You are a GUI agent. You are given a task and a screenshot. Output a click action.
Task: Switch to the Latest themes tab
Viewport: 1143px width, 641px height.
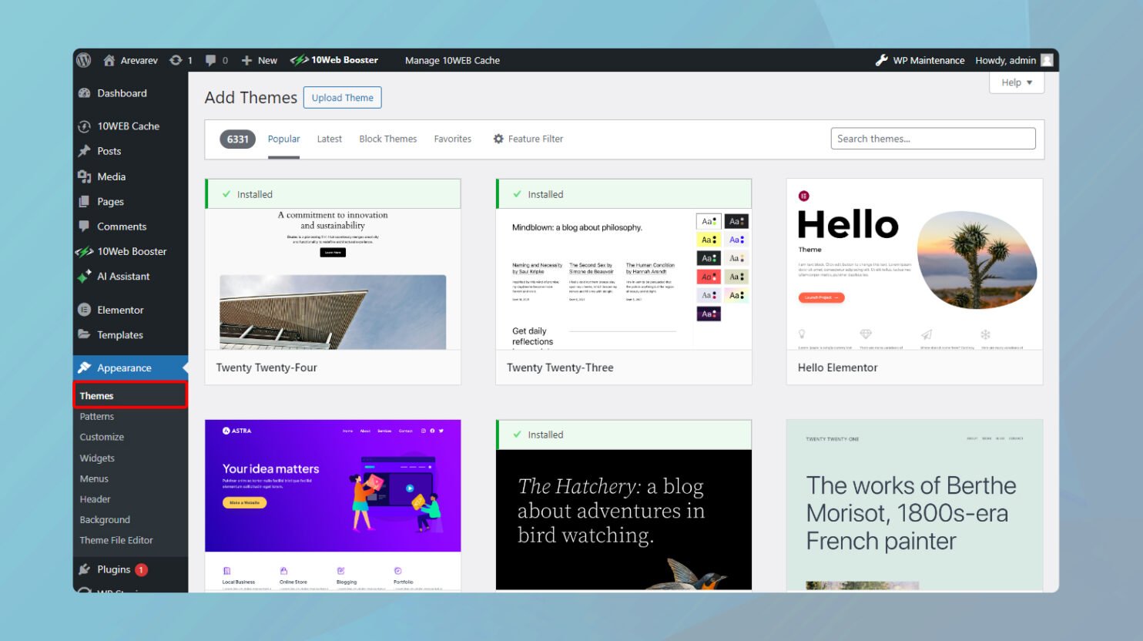point(329,139)
